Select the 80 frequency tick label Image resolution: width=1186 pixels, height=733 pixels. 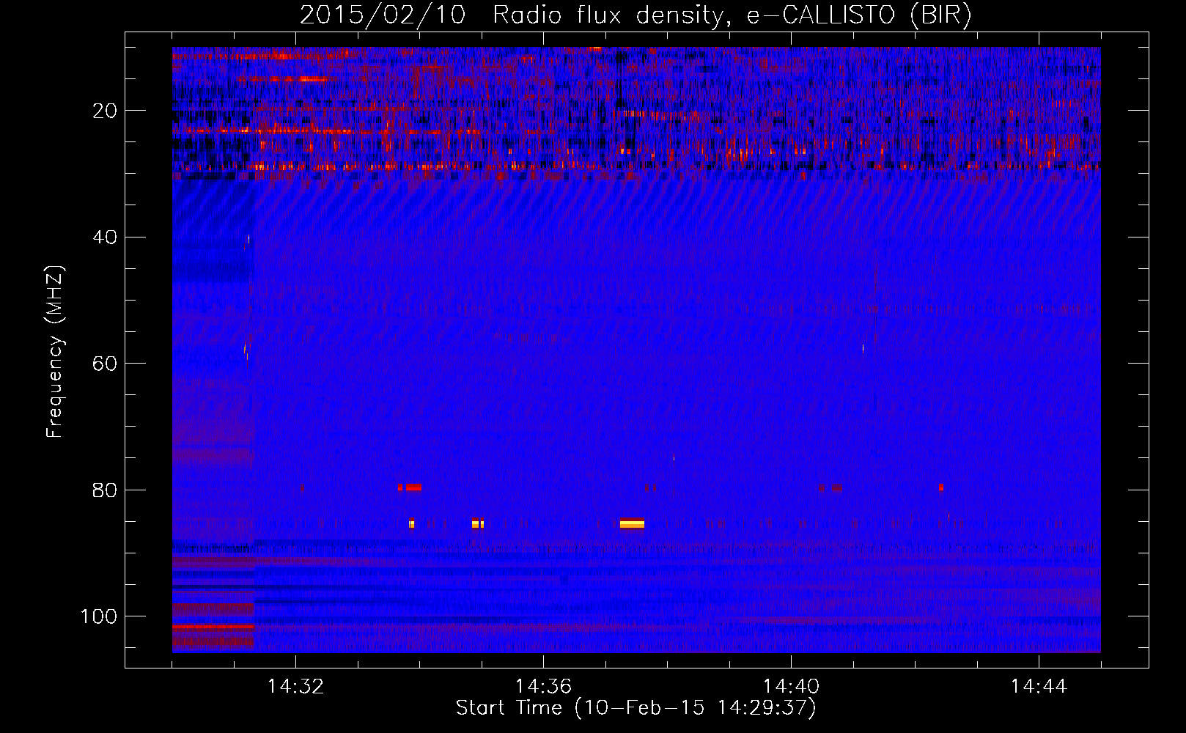pos(105,490)
